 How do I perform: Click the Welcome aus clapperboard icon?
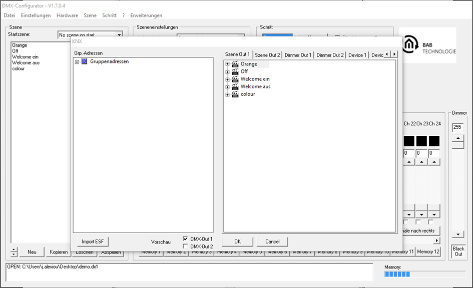click(x=235, y=87)
